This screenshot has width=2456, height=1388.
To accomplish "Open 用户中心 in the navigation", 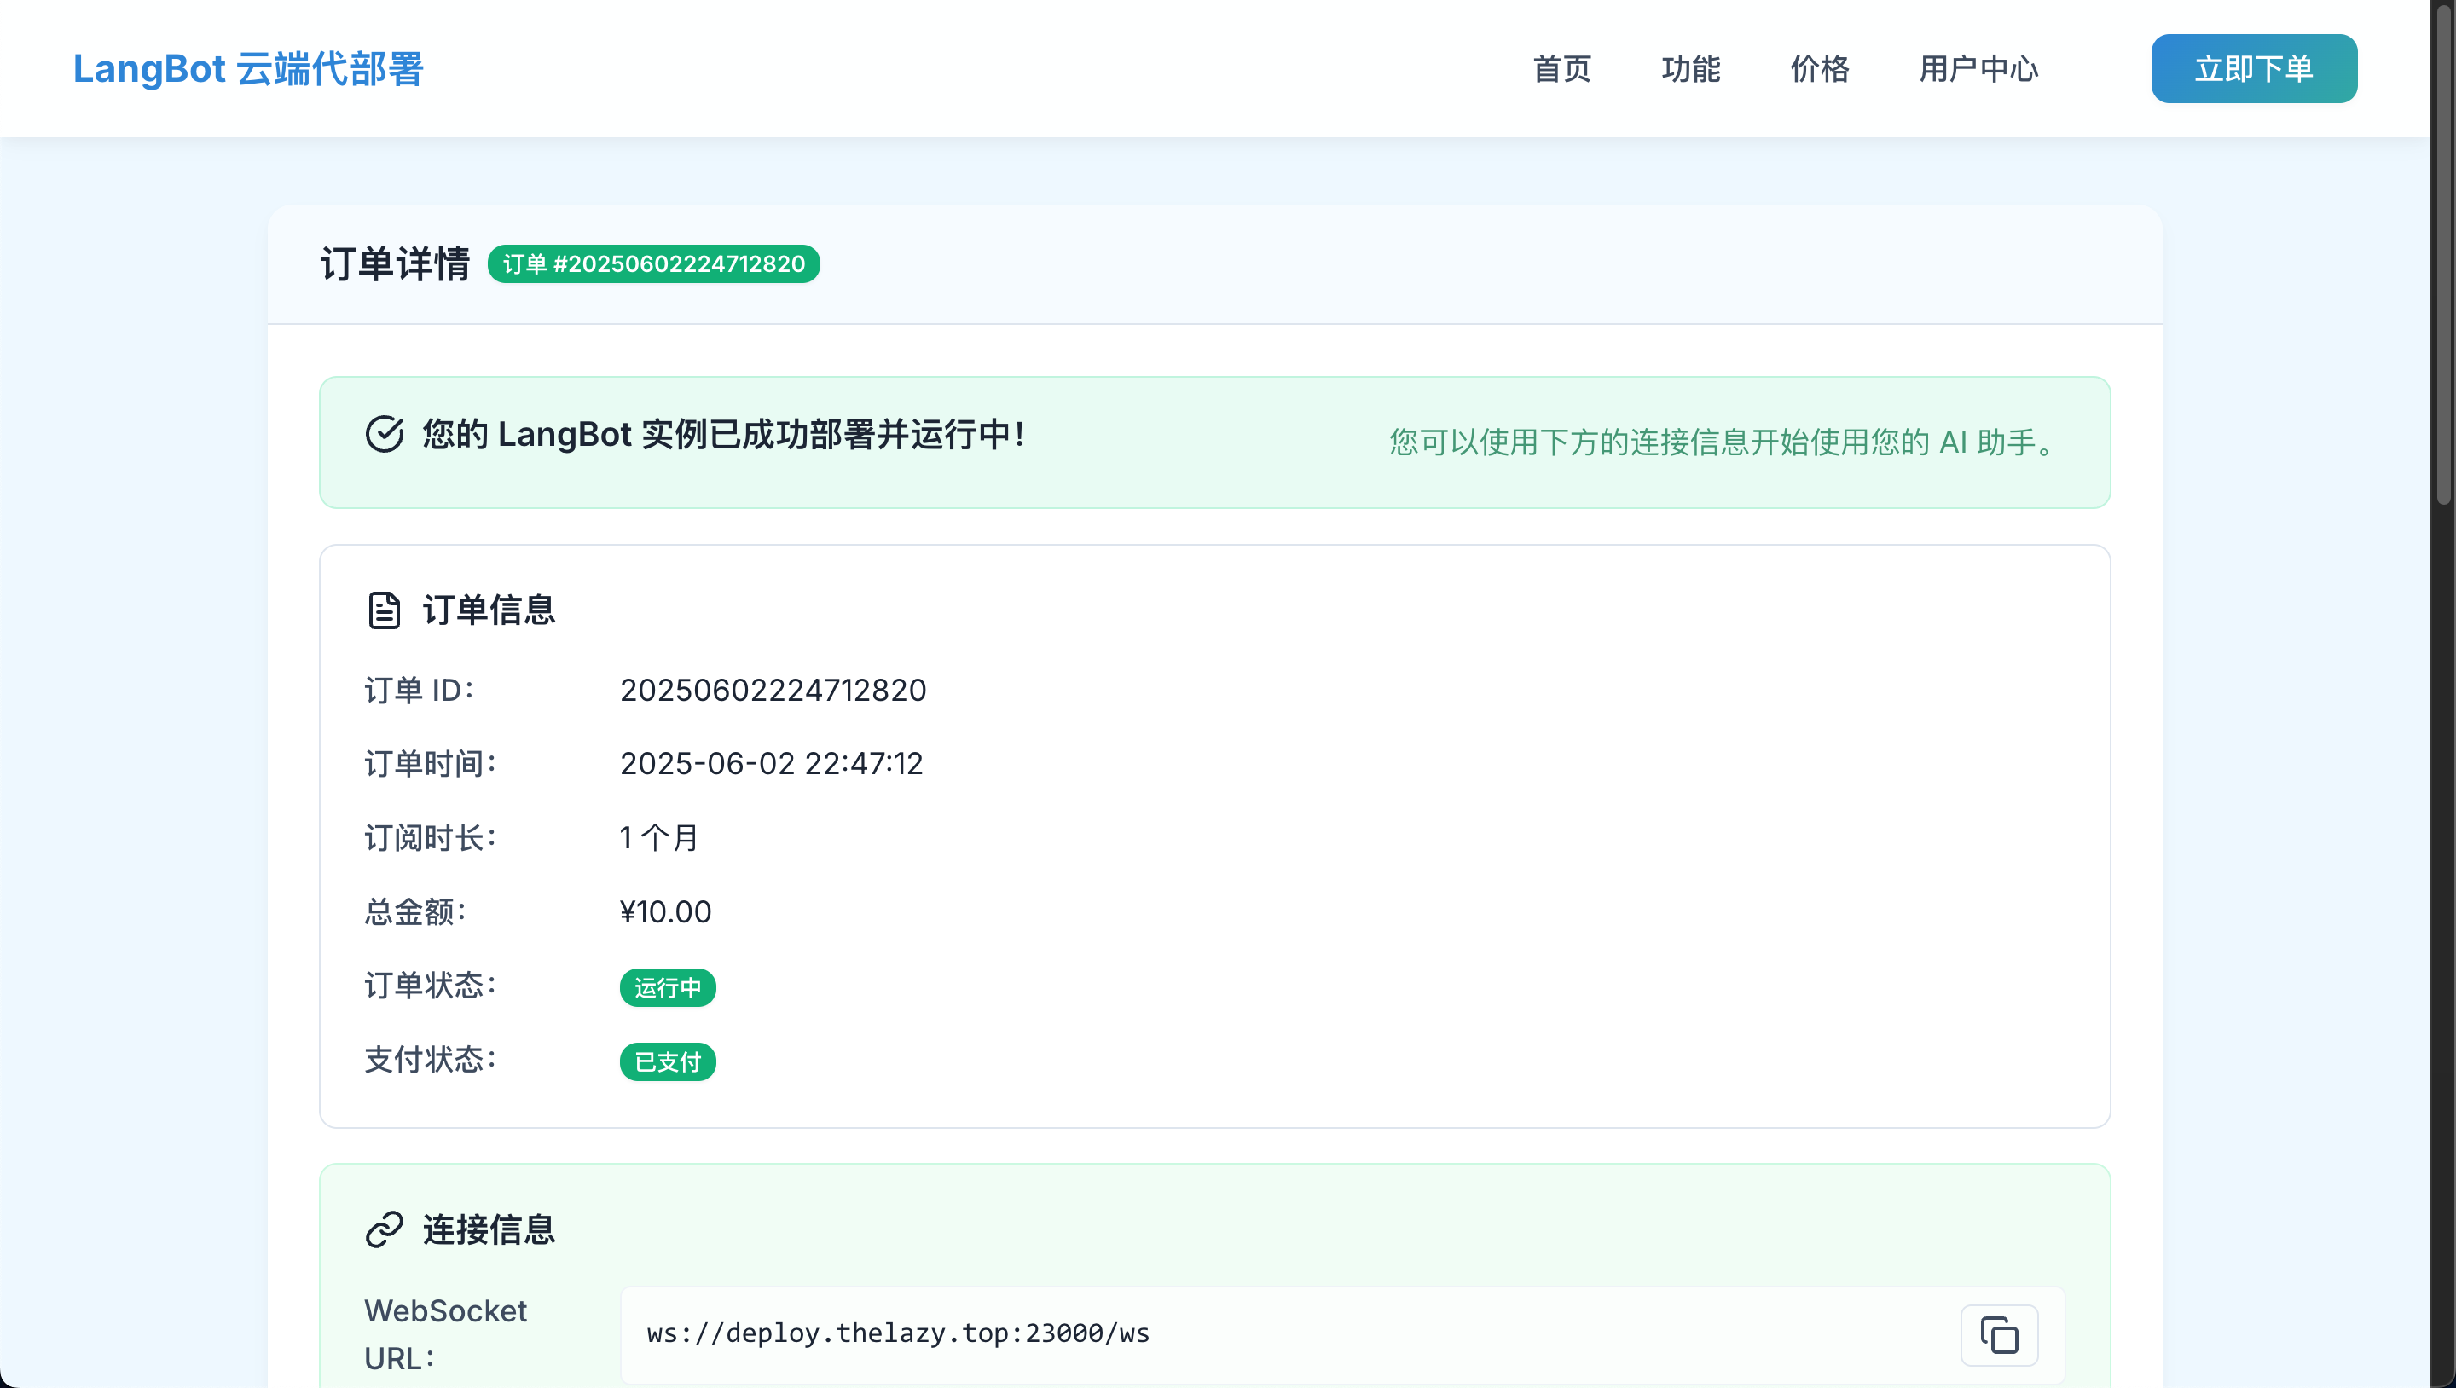I will [1978, 69].
